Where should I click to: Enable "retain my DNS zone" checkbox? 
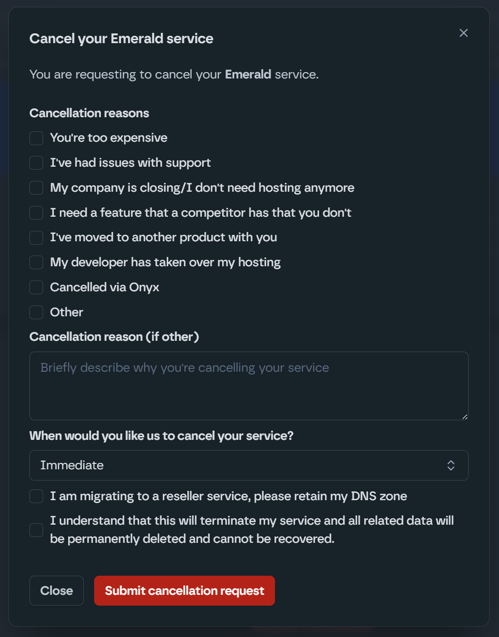[36, 496]
